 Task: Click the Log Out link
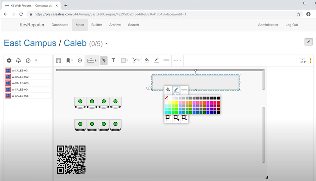pos(292,25)
